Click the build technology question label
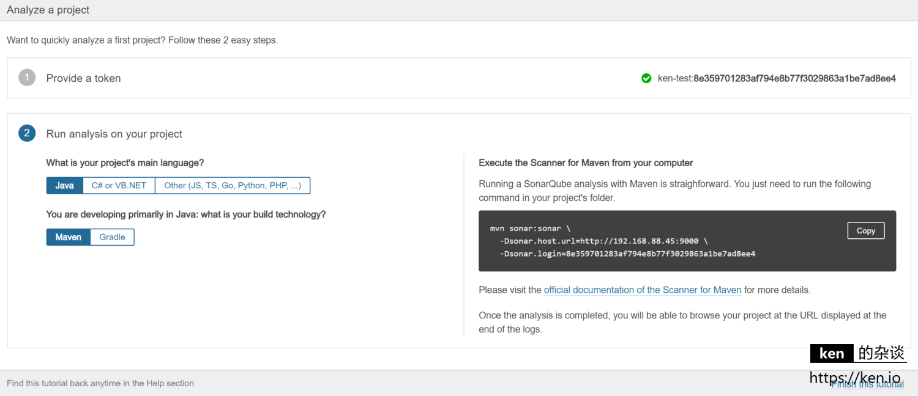Screen dimensions: 918x396 (x=186, y=215)
